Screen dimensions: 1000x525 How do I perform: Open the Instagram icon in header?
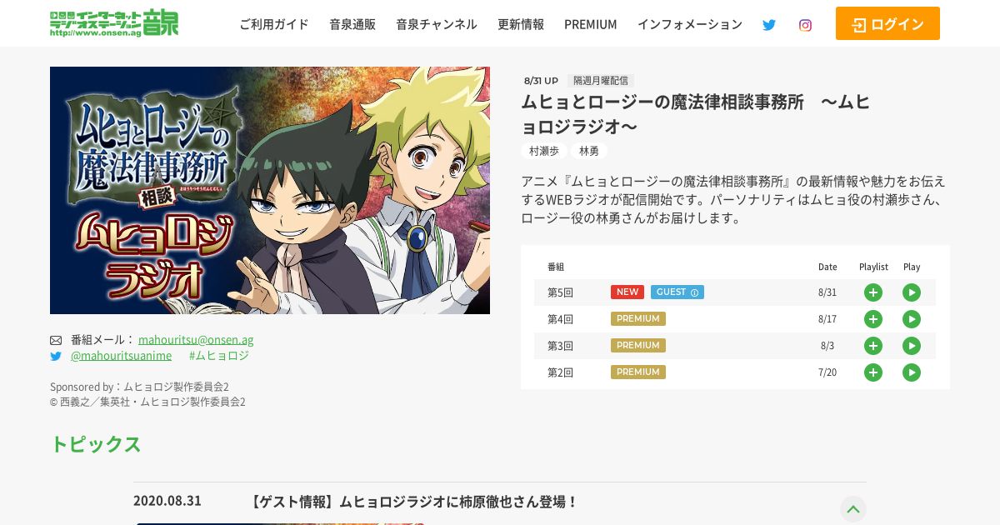(805, 25)
